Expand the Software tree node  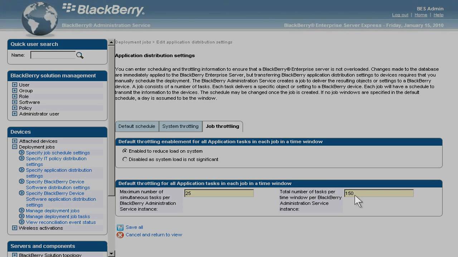point(15,102)
